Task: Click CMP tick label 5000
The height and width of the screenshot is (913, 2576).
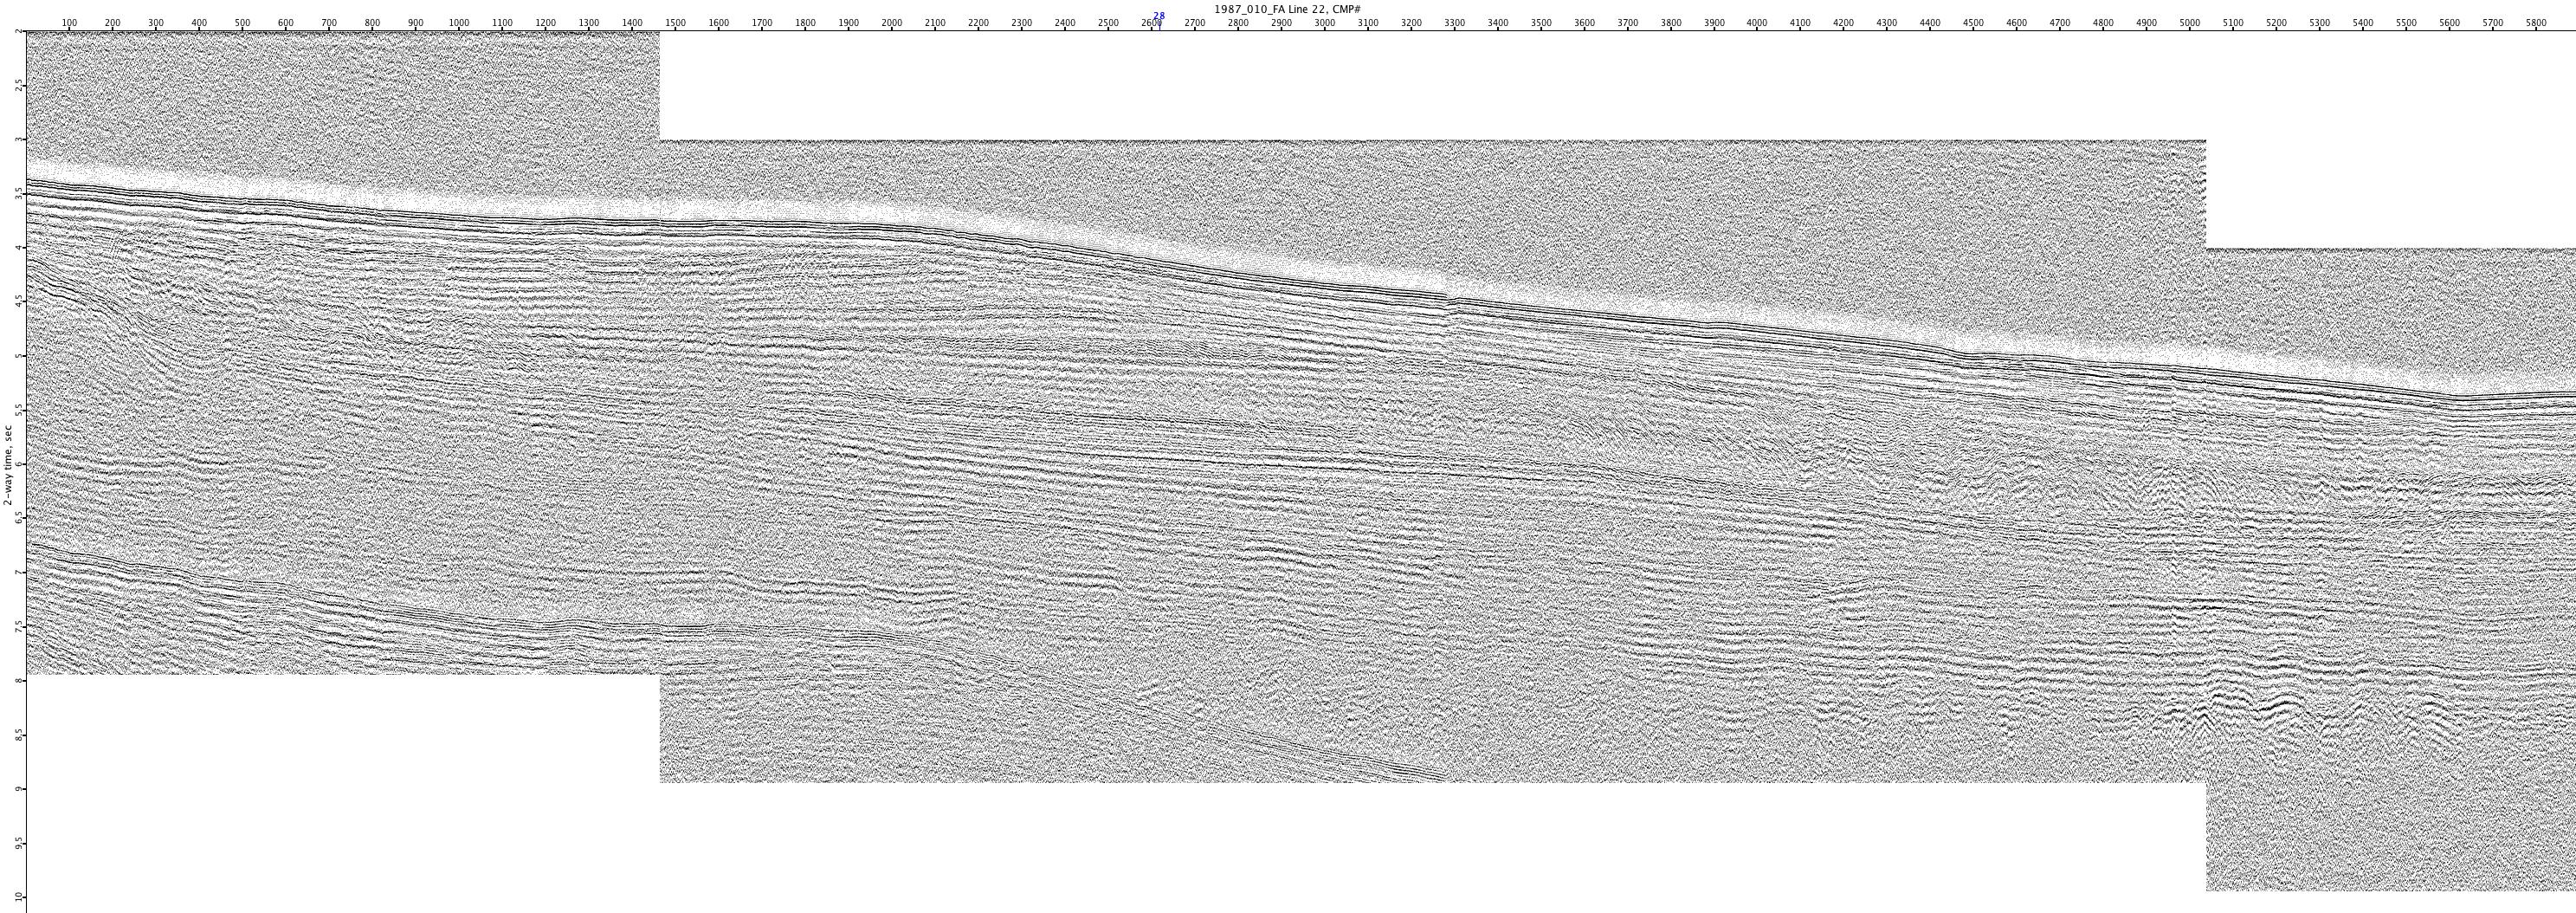Action: pos(2190,23)
